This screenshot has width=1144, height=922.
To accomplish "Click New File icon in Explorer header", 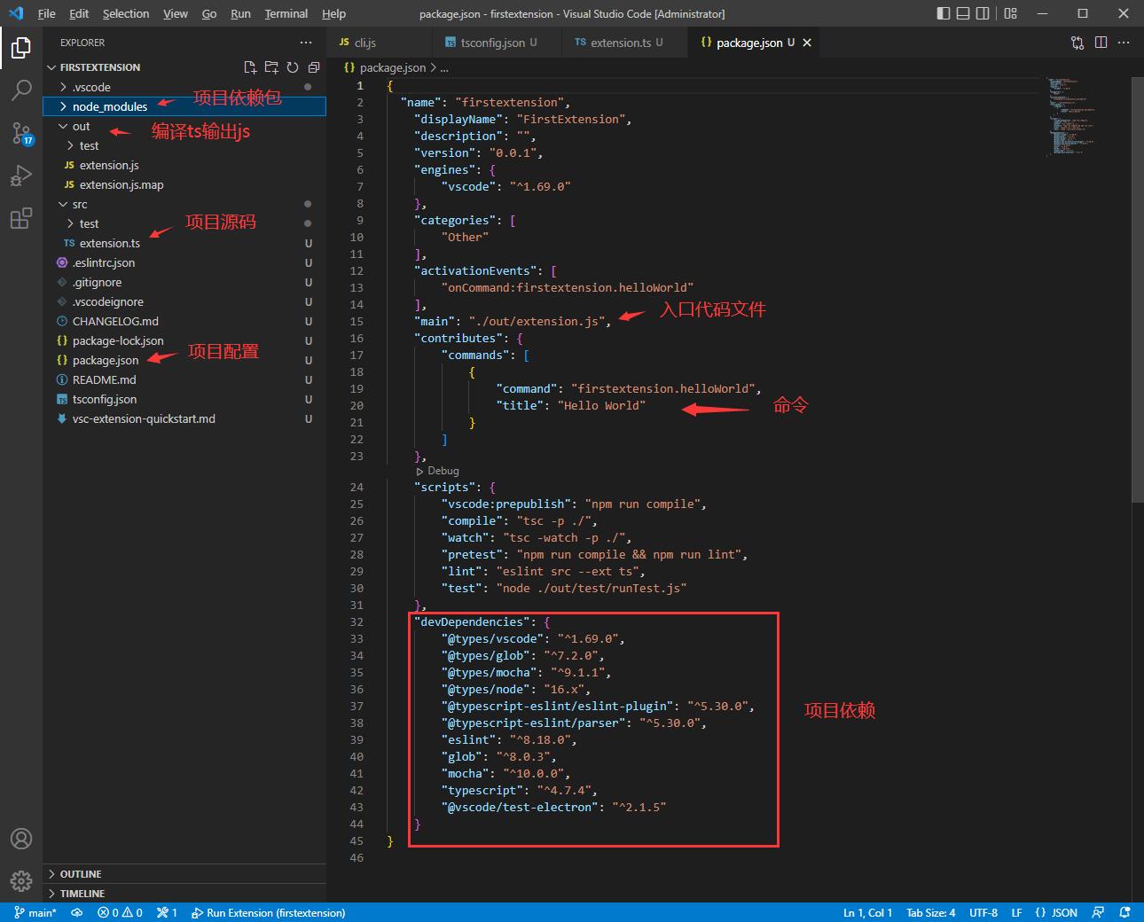I will 250,67.
